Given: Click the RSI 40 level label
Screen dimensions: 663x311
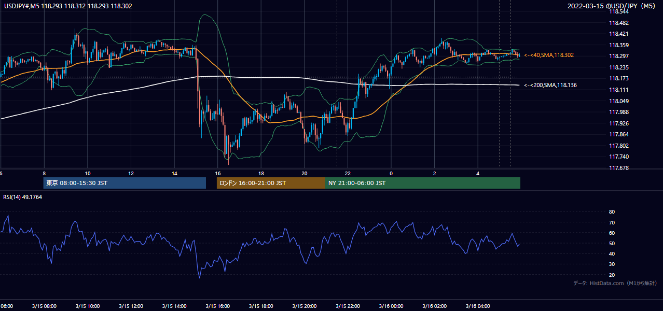Looking at the screenshot, I should (612, 253).
